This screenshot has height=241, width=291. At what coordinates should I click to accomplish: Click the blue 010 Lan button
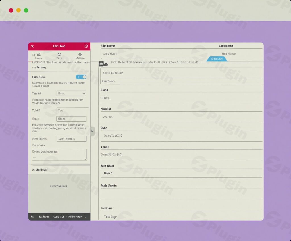click(217, 59)
